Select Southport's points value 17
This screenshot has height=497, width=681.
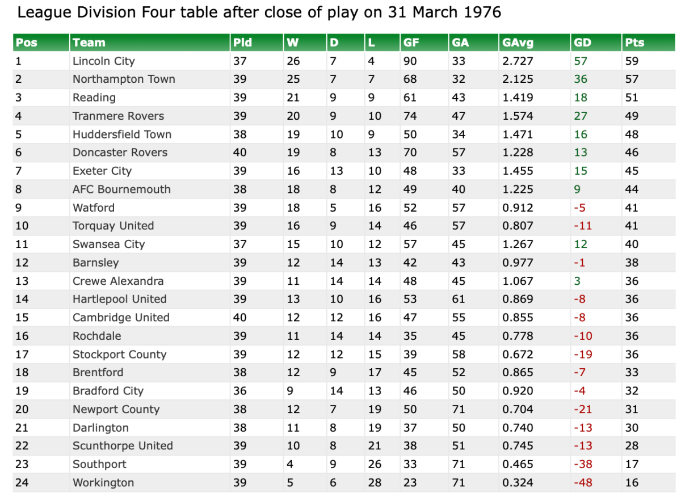(x=632, y=464)
